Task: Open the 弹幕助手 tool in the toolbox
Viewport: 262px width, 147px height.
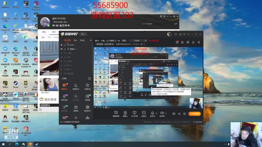Action: pyautogui.click(x=64, y=87)
